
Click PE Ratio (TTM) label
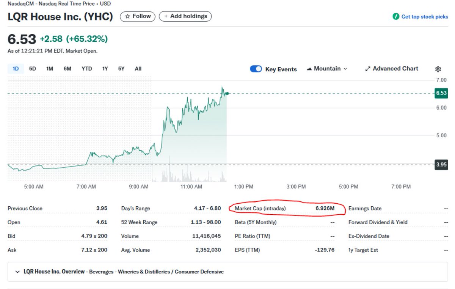pyautogui.click(x=253, y=236)
